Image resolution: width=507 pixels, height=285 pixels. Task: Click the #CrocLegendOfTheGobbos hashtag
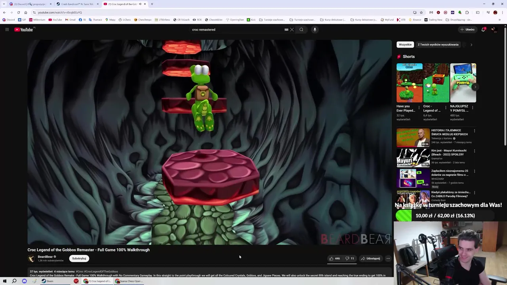pos(101,272)
